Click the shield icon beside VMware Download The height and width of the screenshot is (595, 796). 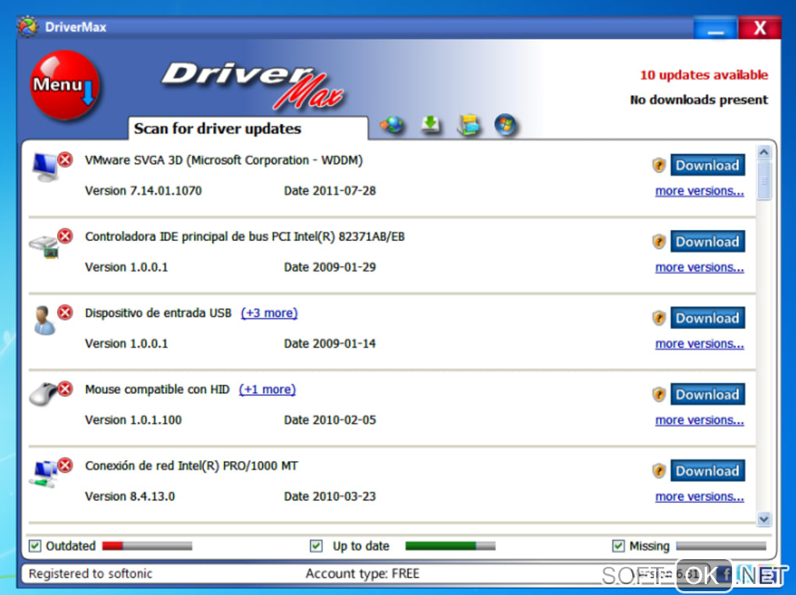click(x=659, y=165)
